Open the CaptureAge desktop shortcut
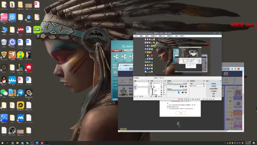 [4, 56]
